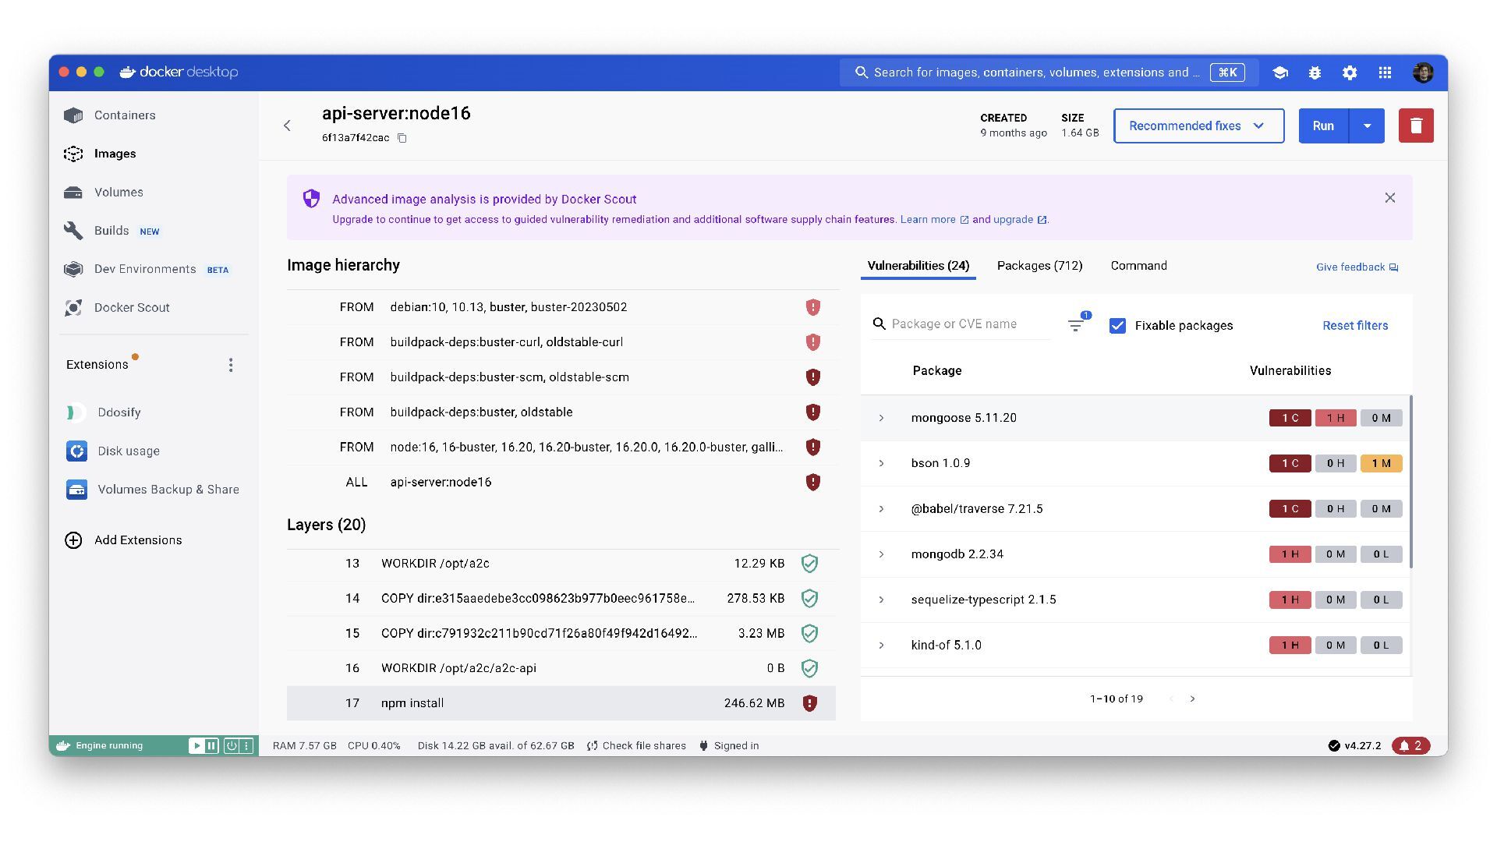Open the Containers sidebar section
Image resolution: width=1497 pixels, height=842 pixels.
tap(125, 115)
